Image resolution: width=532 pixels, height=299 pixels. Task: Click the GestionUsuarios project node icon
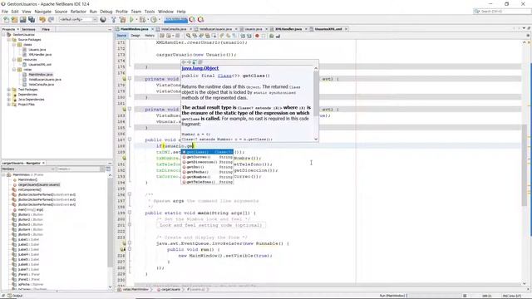[x=9, y=35]
